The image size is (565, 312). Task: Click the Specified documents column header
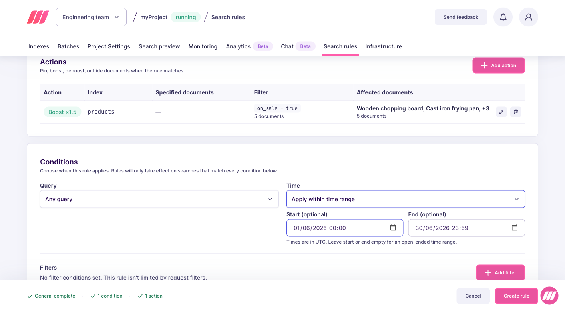coord(185,92)
